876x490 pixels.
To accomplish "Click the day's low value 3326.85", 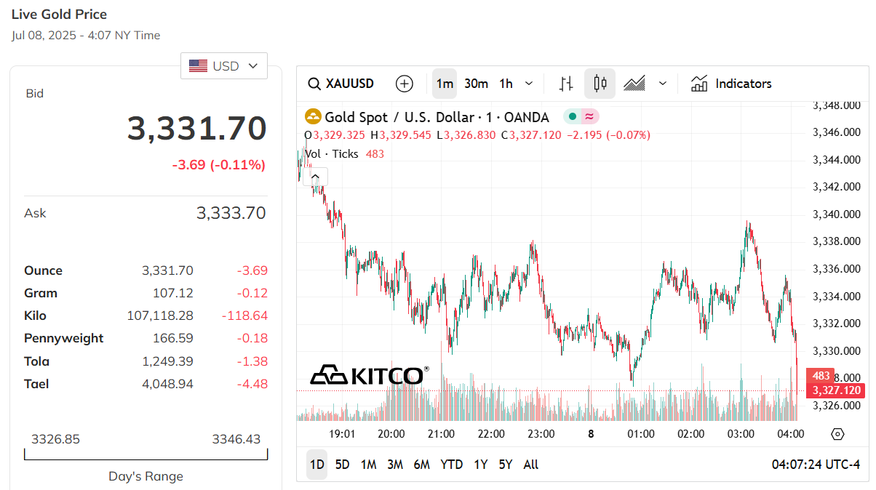I will (x=55, y=439).
